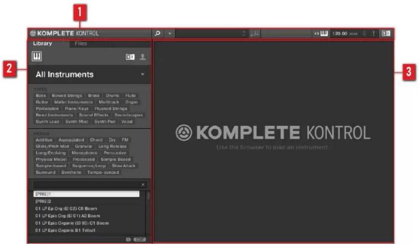This screenshot has width=419, height=244.
Task: Select the Soundscapes type tag
Action: 128,115
